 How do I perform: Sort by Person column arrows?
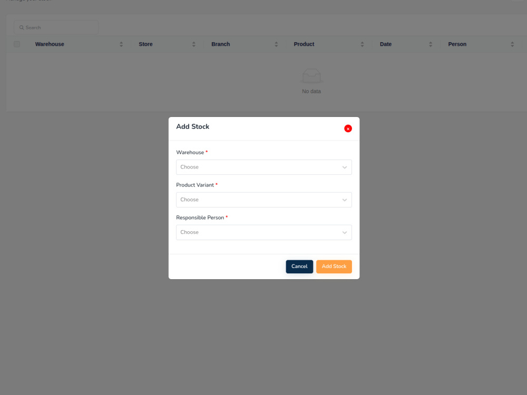pyautogui.click(x=513, y=44)
